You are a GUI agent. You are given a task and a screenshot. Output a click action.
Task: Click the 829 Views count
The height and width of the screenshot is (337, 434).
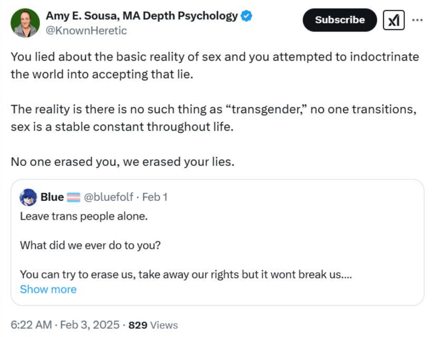pyautogui.click(x=153, y=325)
